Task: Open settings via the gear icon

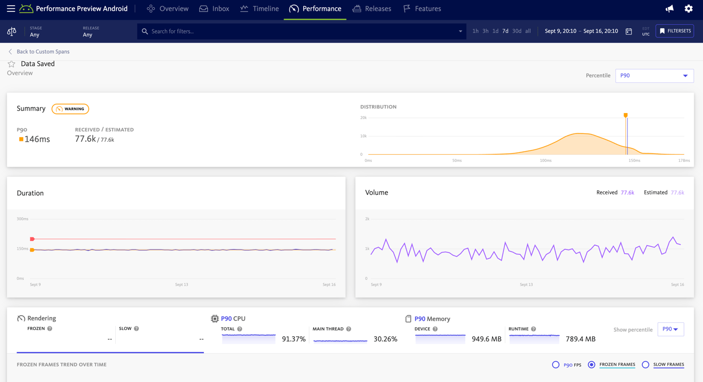Action: (x=689, y=9)
